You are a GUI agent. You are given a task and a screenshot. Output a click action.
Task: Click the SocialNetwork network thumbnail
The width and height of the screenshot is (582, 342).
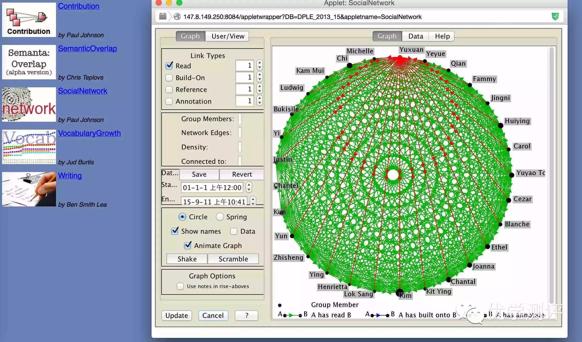(x=29, y=104)
